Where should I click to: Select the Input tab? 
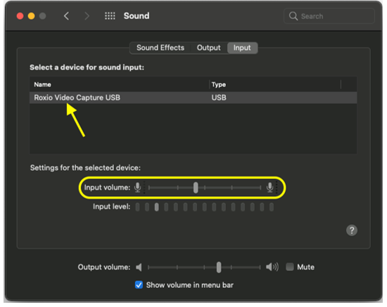click(242, 48)
